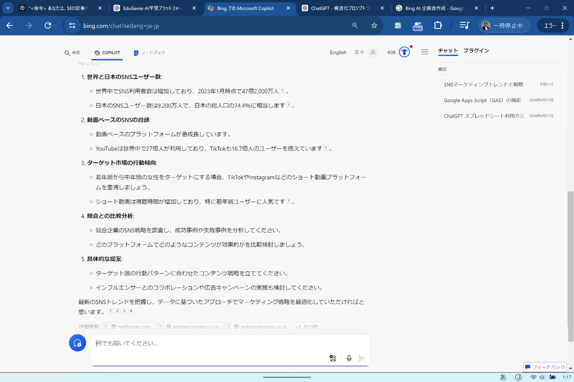
Task: Open the meltwater.com source link
Action: coord(131,326)
